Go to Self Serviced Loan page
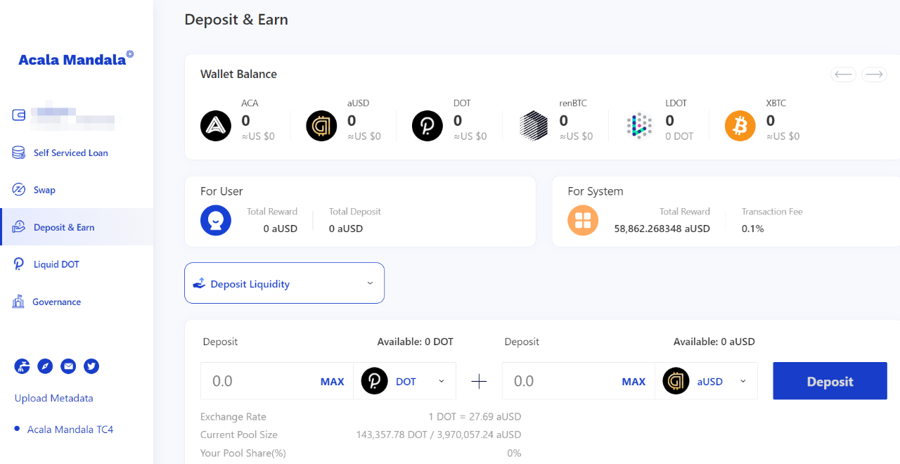 point(71,153)
